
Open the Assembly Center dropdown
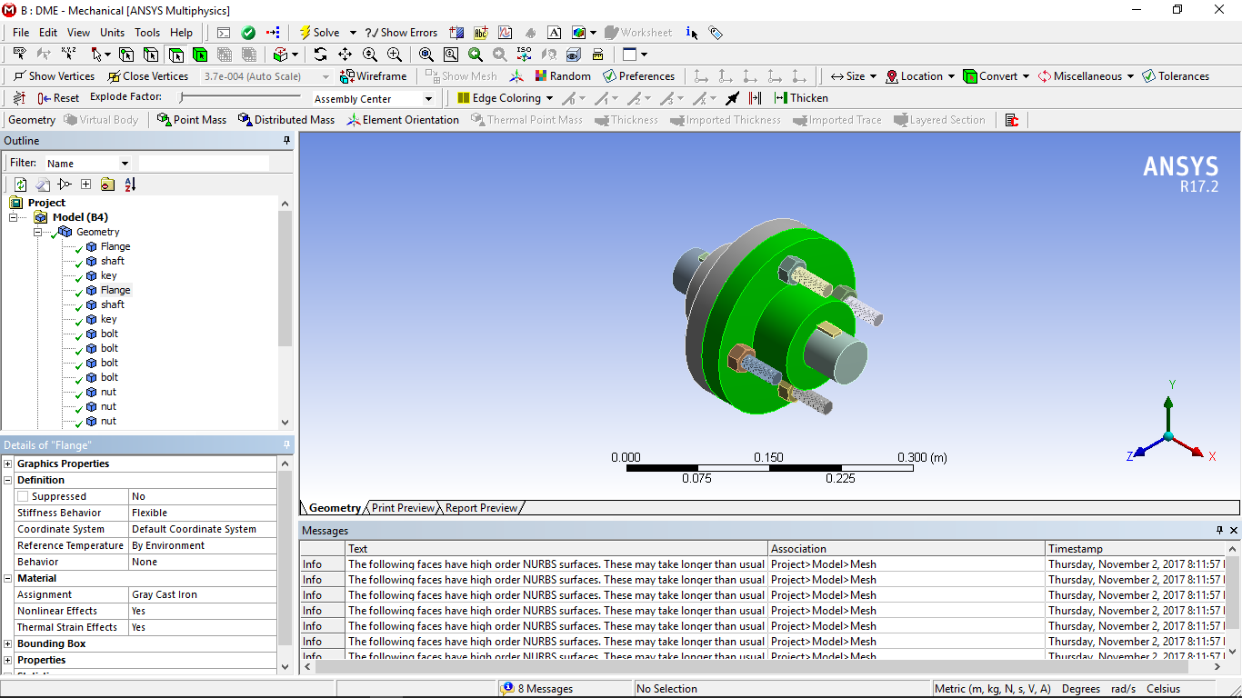(x=428, y=99)
